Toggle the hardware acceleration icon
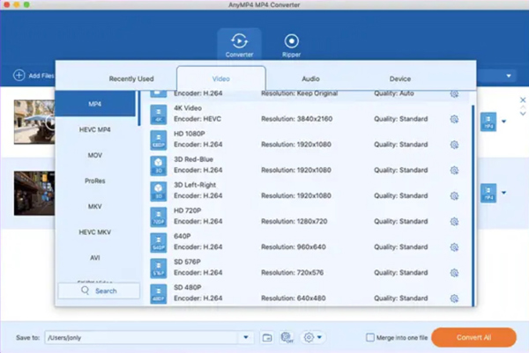529x353 pixels. coord(287,337)
